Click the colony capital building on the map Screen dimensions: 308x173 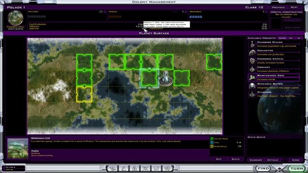tap(166, 78)
